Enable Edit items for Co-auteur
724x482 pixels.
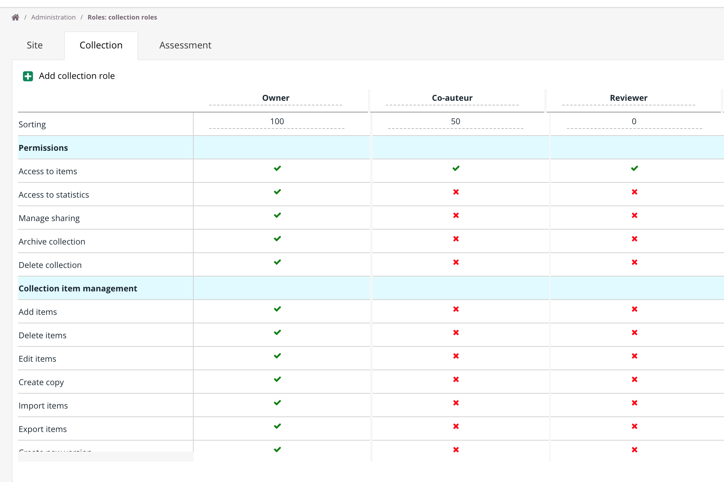click(x=456, y=356)
